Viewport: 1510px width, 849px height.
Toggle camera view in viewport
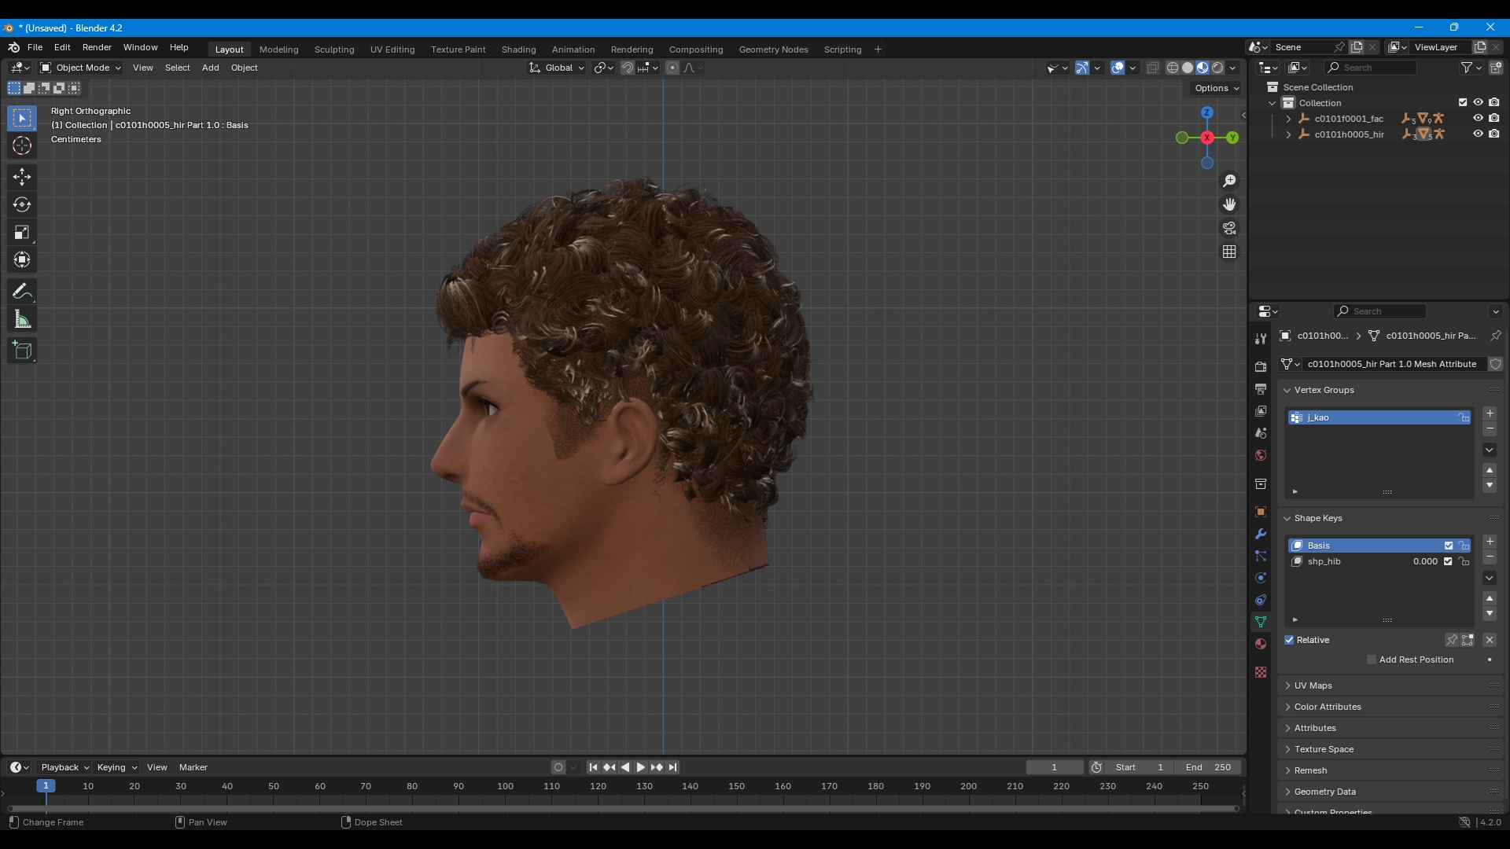coord(1229,228)
